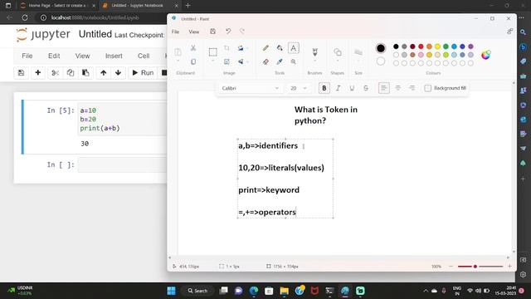Open the Cell menu in Jupyter
The width and height of the screenshot is (531, 299).
(x=144, y=56)
